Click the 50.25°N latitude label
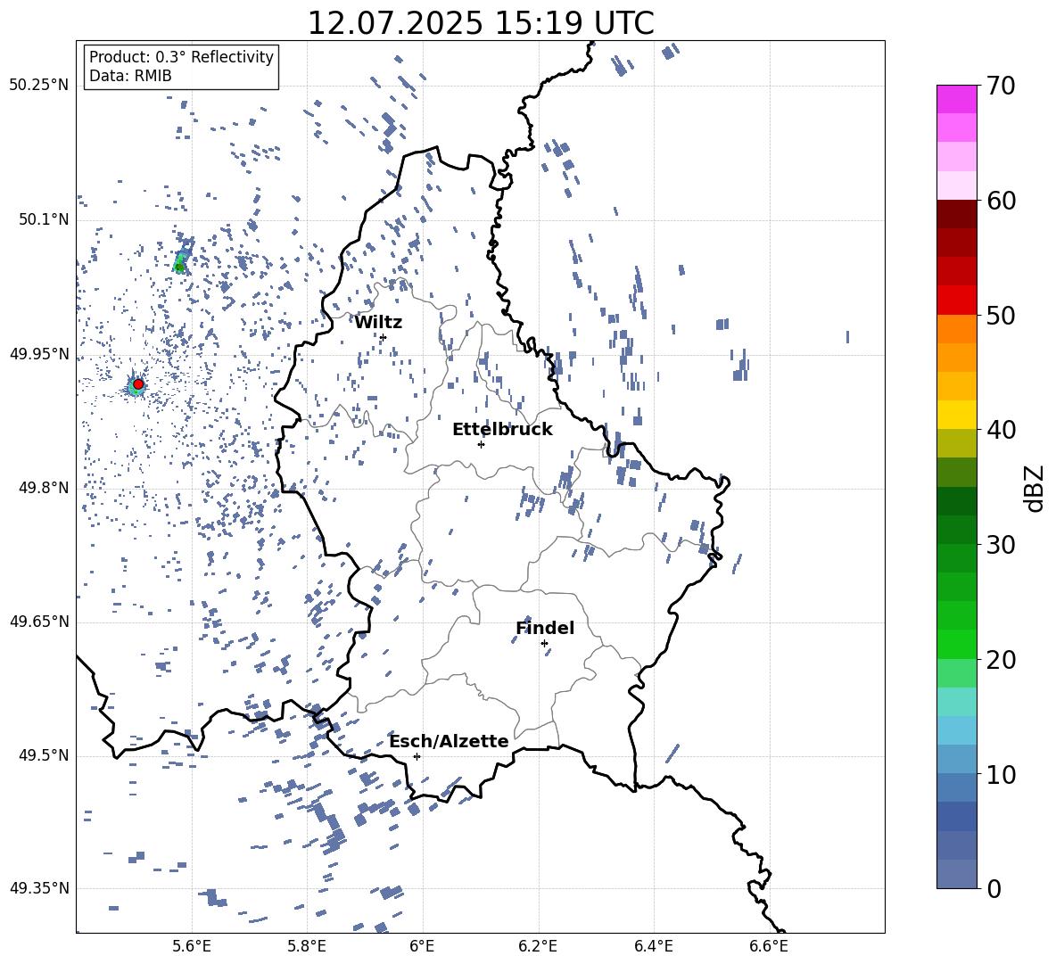 [x=39, y=86]
